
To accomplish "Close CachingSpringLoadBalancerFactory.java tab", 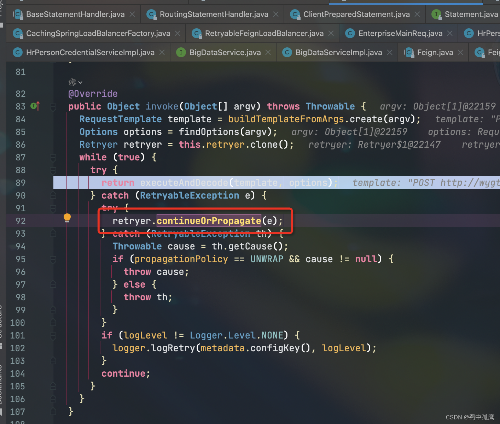I will point(178,33).
